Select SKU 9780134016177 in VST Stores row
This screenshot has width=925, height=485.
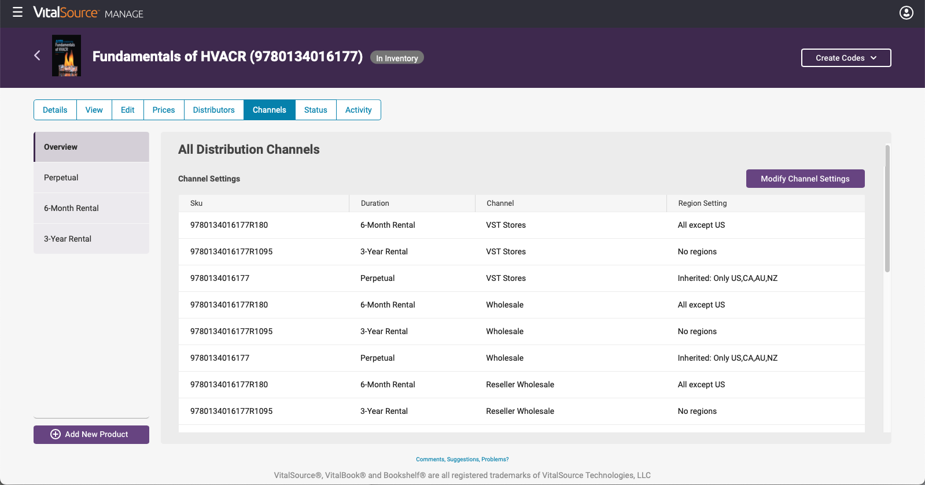coord(220,278)
